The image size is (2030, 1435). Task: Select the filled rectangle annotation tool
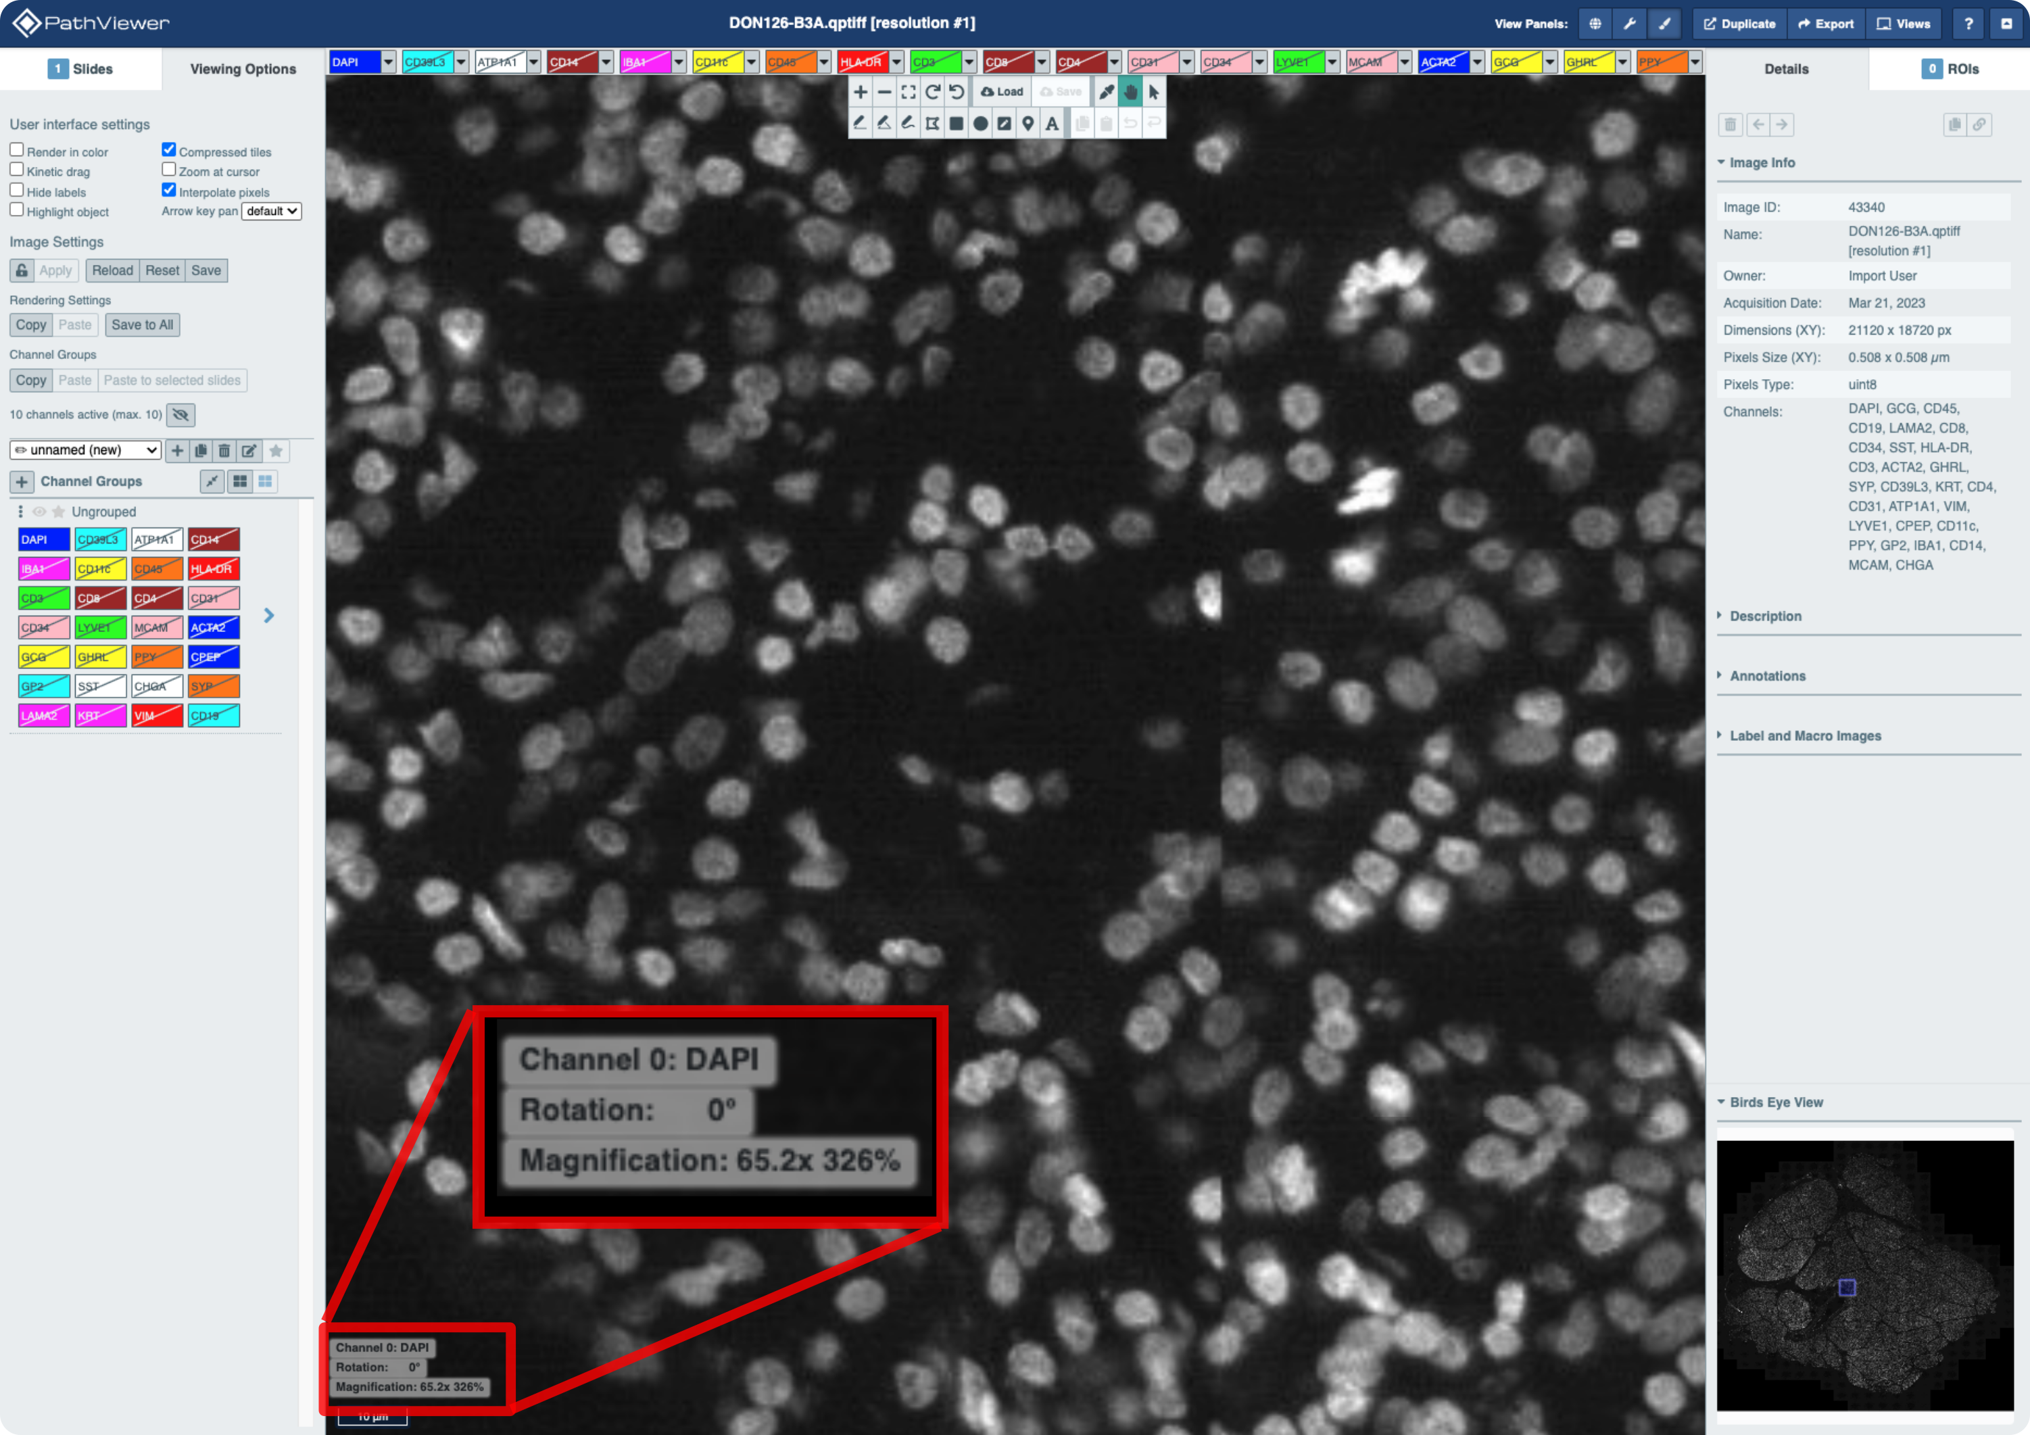pyautogui.click(x=956, y=124)
